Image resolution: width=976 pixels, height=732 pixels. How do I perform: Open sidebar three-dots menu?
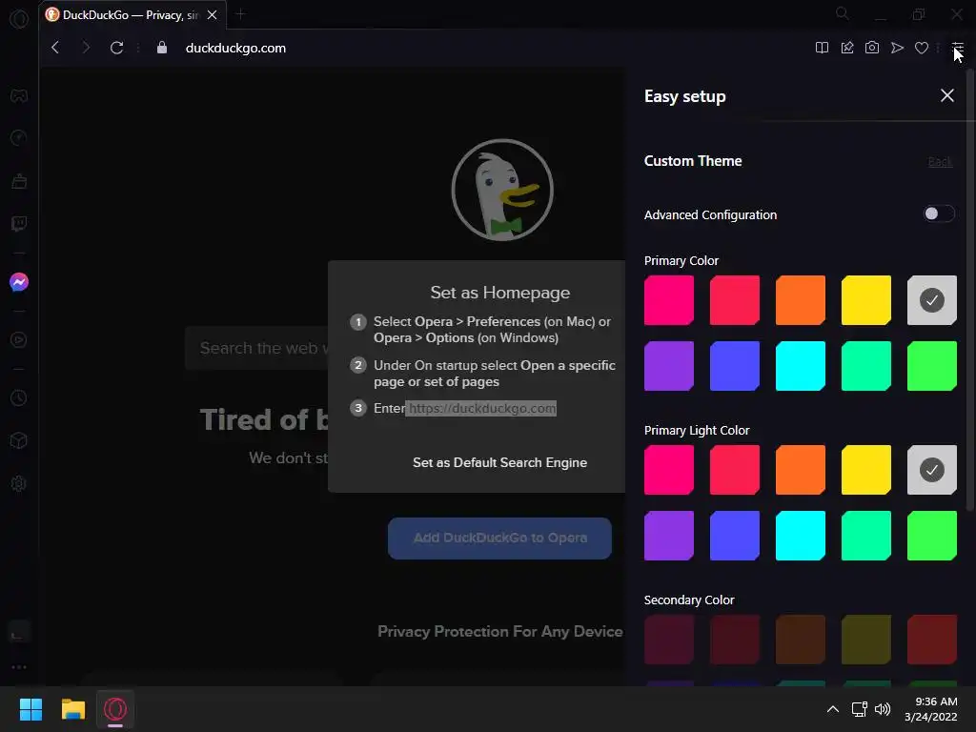(19, 667)
